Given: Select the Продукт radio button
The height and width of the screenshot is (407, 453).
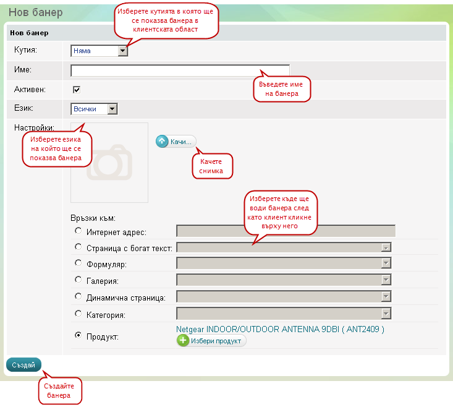Looking at the screenshot, I should pos(78,335).
